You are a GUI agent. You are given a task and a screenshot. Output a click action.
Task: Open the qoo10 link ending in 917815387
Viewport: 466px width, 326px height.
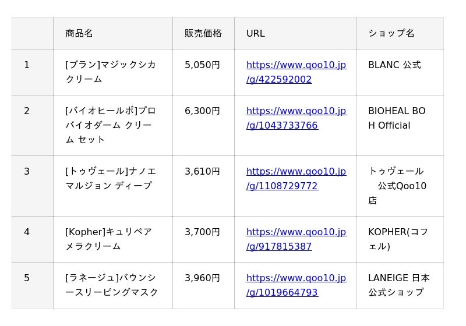(x=296, y=239)
